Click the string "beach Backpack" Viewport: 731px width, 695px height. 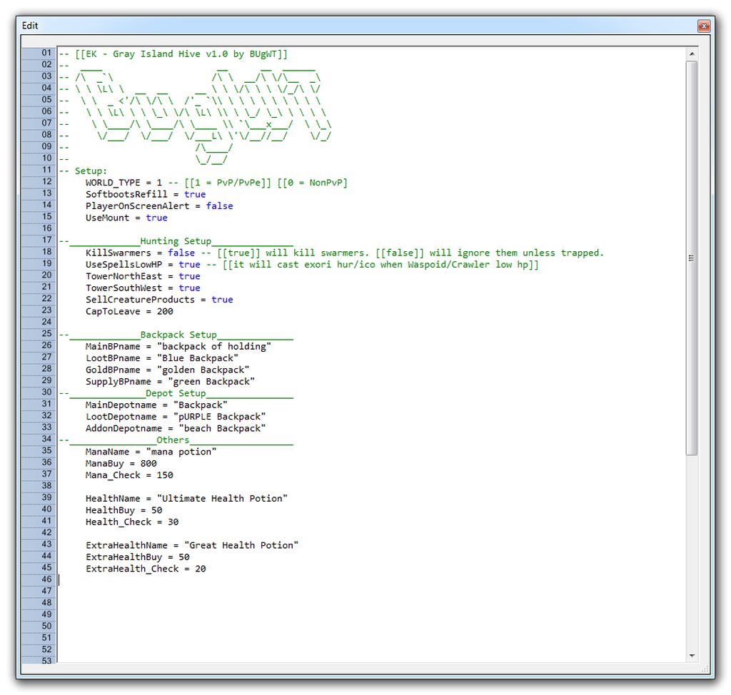[223, 428]
